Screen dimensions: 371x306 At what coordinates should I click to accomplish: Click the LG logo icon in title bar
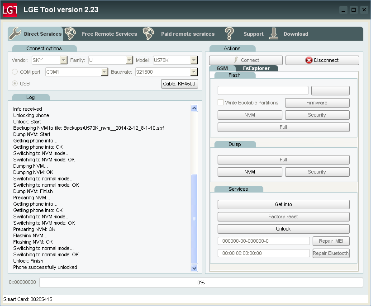10,10
